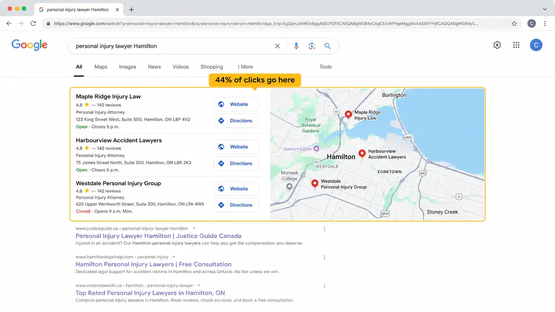Open the Westdale Personal Injury Group listing title
This screenshot has height=312, width=555.
118,183
